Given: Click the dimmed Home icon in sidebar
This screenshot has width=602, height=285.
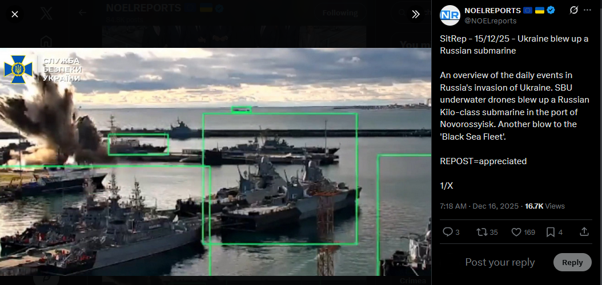Looking at the screenshot, I should 46,41.
